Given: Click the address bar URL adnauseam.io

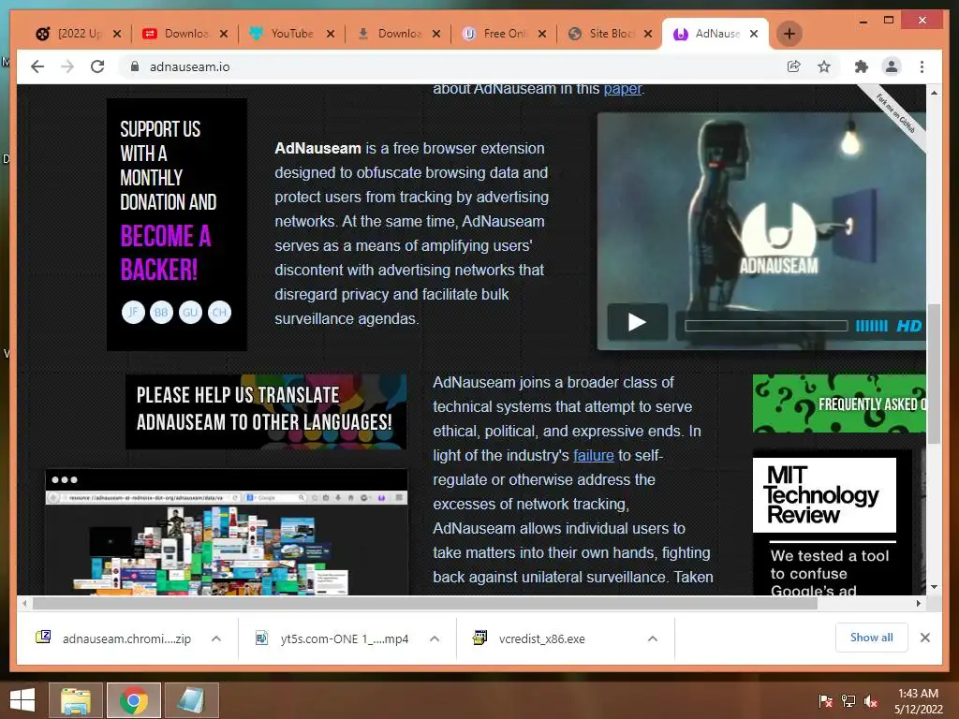Looking at the screenshot, I should [189, 66].
